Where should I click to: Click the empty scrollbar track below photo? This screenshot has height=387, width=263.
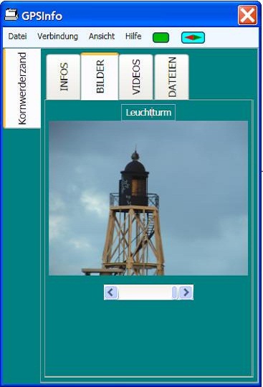(145, 292)
